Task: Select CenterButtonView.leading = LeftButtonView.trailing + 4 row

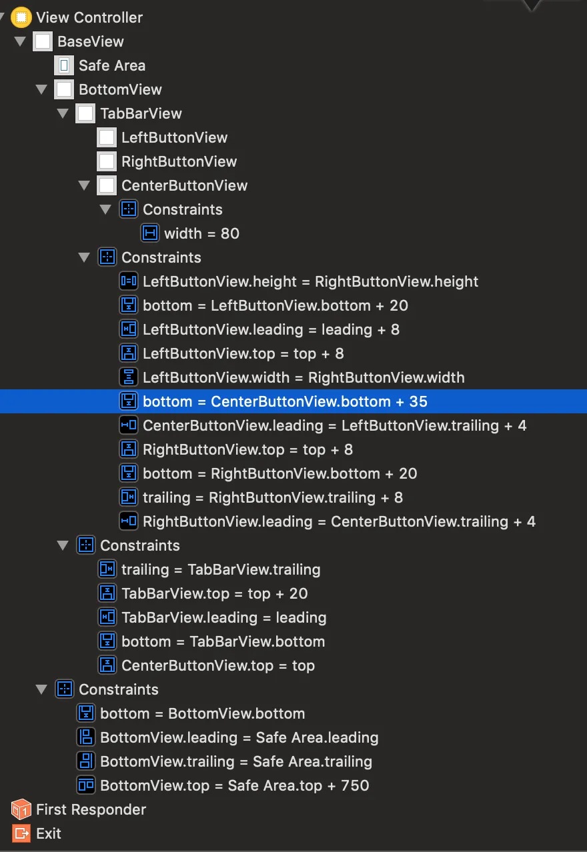Action: [x=334, y=425]
